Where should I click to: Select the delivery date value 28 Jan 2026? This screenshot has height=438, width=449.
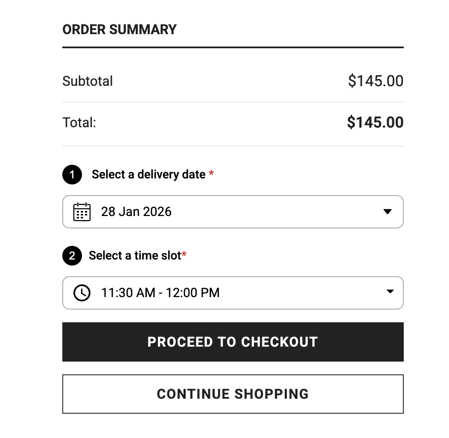(137, 212)
